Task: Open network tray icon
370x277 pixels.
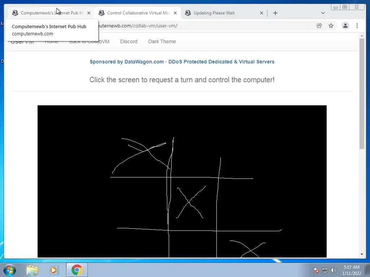Action: tap(325, 270)
